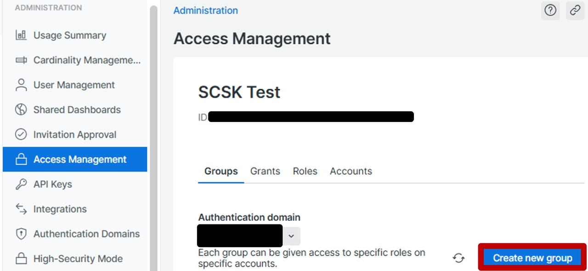This screenshot has width=588, height=271.
Task: Click the Authentication Domains shield icon
Action: coord(21,234)
